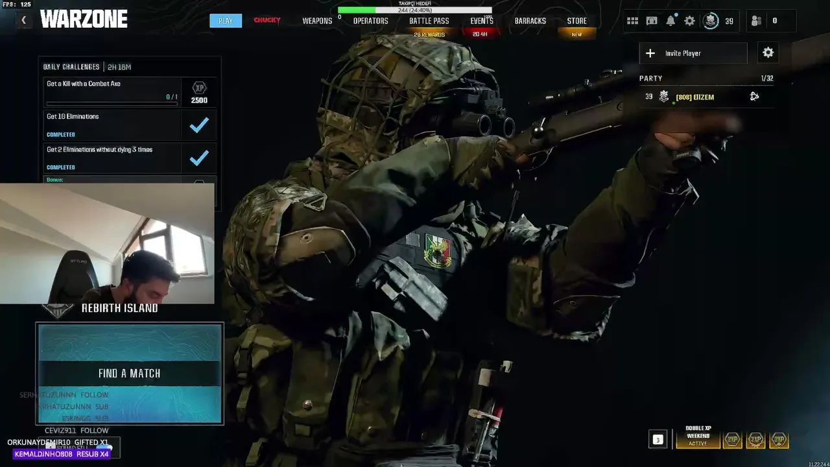830x467 pixels.
Task: Click the Battle.net platform icon in party row
Action: [754, 97]
